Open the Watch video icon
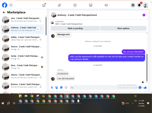This screenshot has height=113, width=152. [75, 5]
